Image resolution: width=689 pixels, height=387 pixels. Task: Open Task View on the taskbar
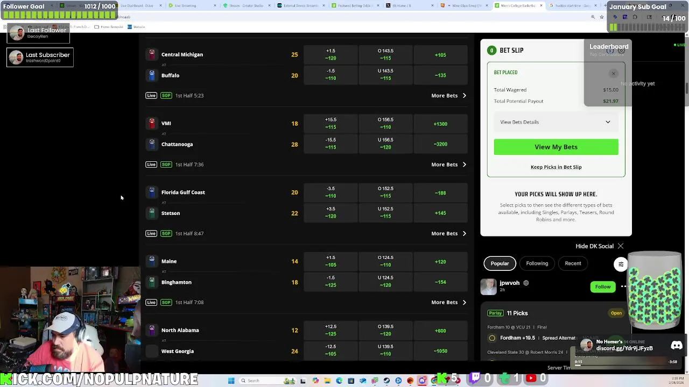pyautogui.click(x=303, y=381)
